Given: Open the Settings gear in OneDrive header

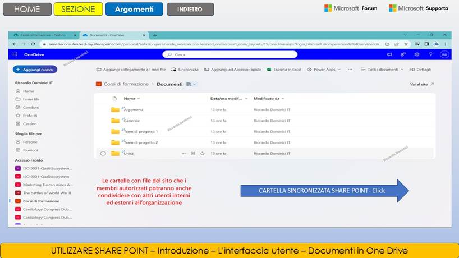Looking at the screenshot, I should (417, 54).
